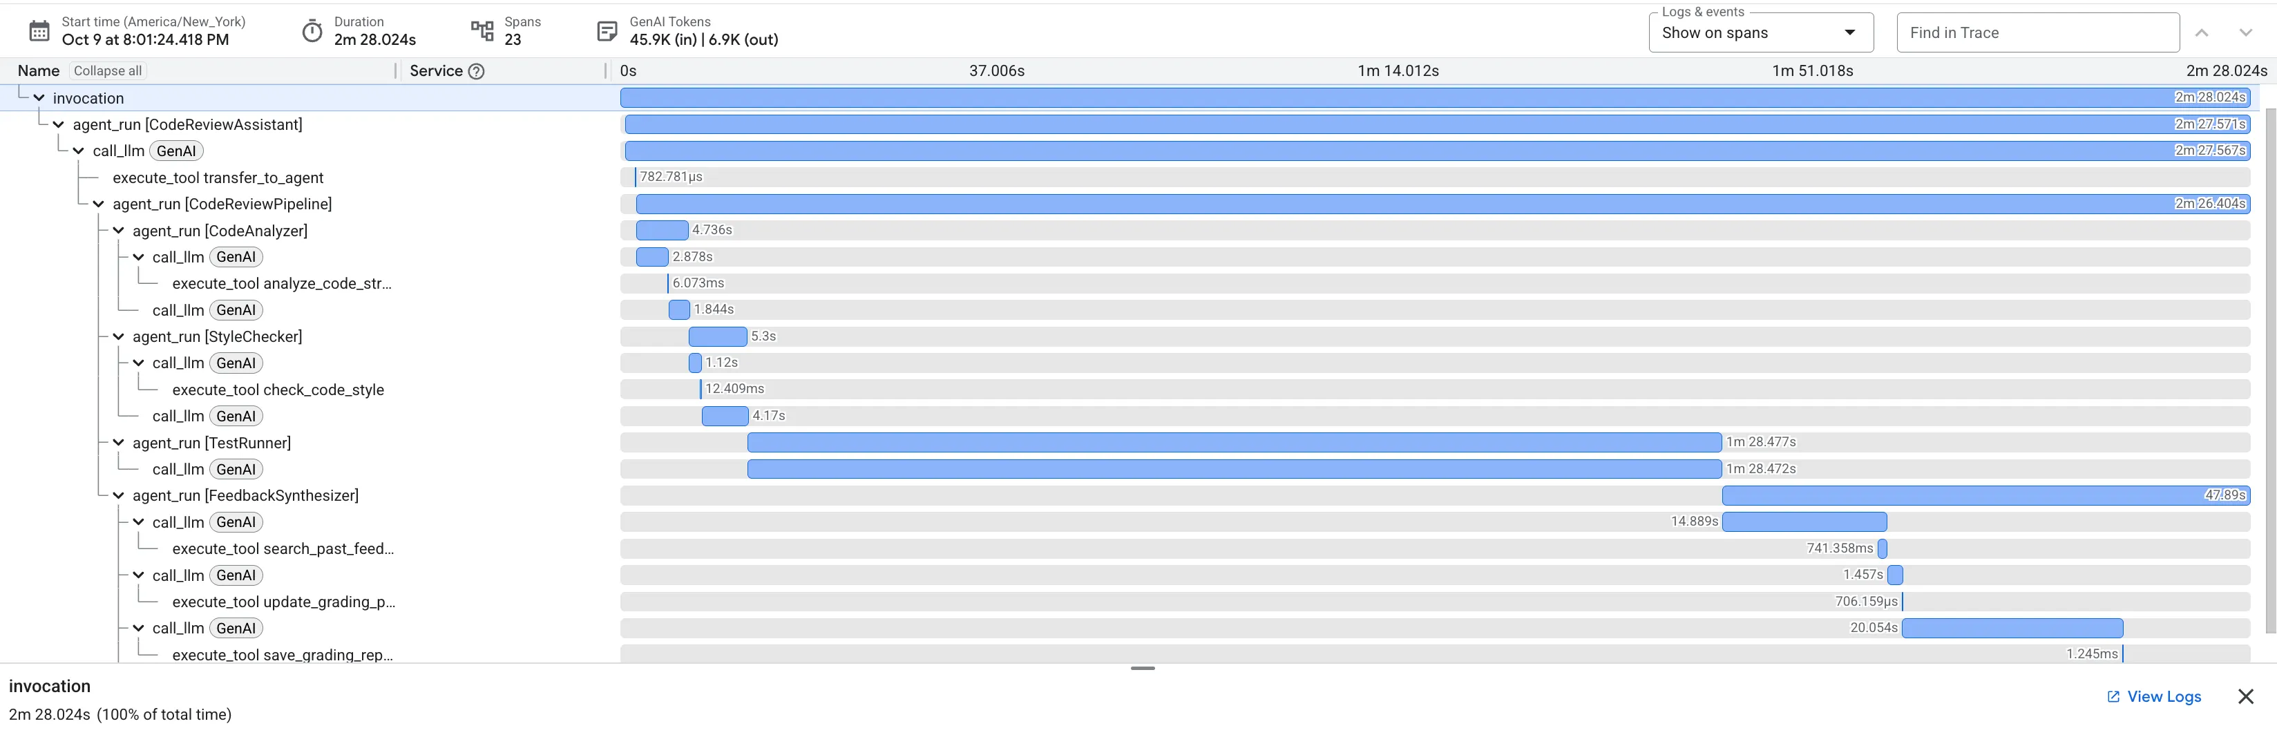Collapse the agent_run [CodeReviewPipeline] node

tap(98, 204)
